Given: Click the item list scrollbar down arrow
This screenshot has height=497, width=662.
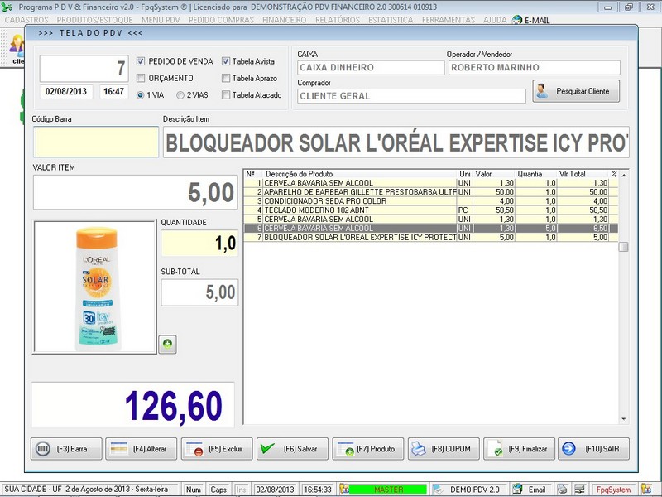Looking at the screenshot, I should coord(624,419).
